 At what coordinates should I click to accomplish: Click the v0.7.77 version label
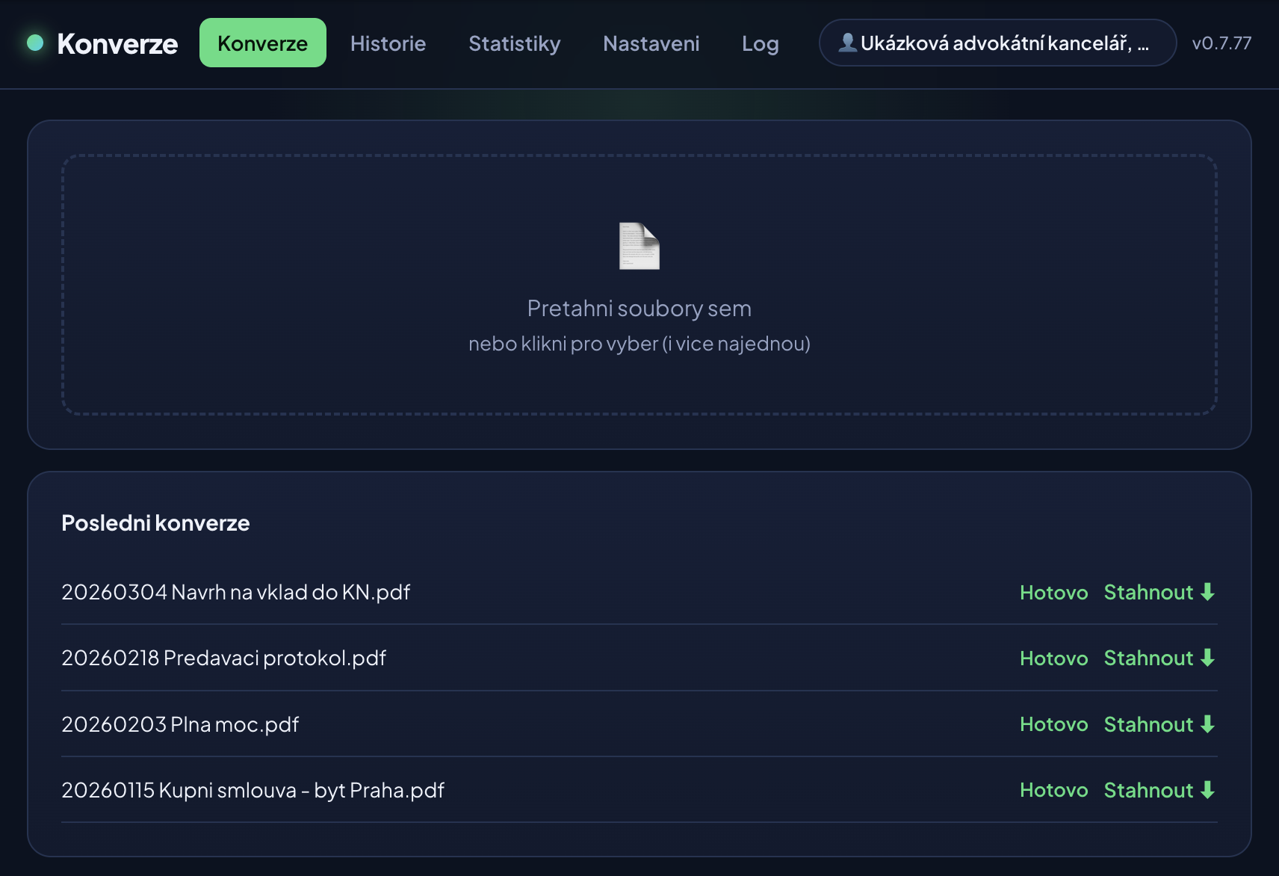click(1221, 43)
